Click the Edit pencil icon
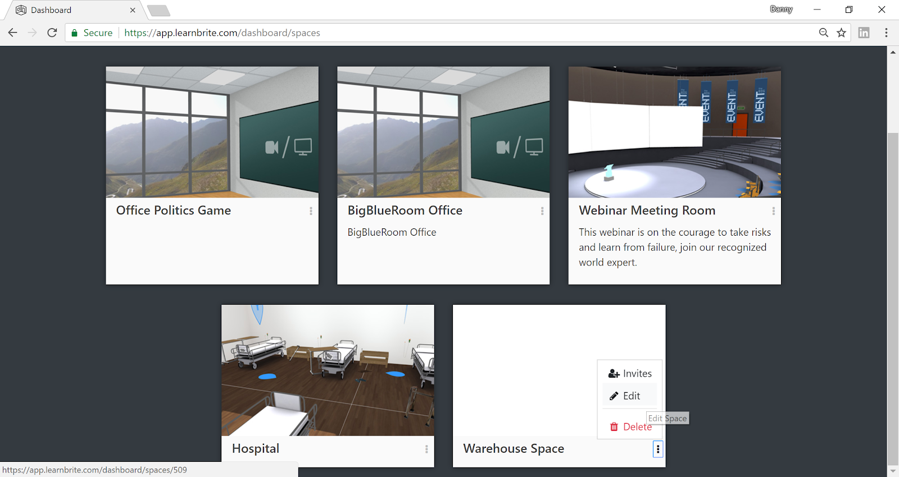899x477 pixels. pos(614,396)
